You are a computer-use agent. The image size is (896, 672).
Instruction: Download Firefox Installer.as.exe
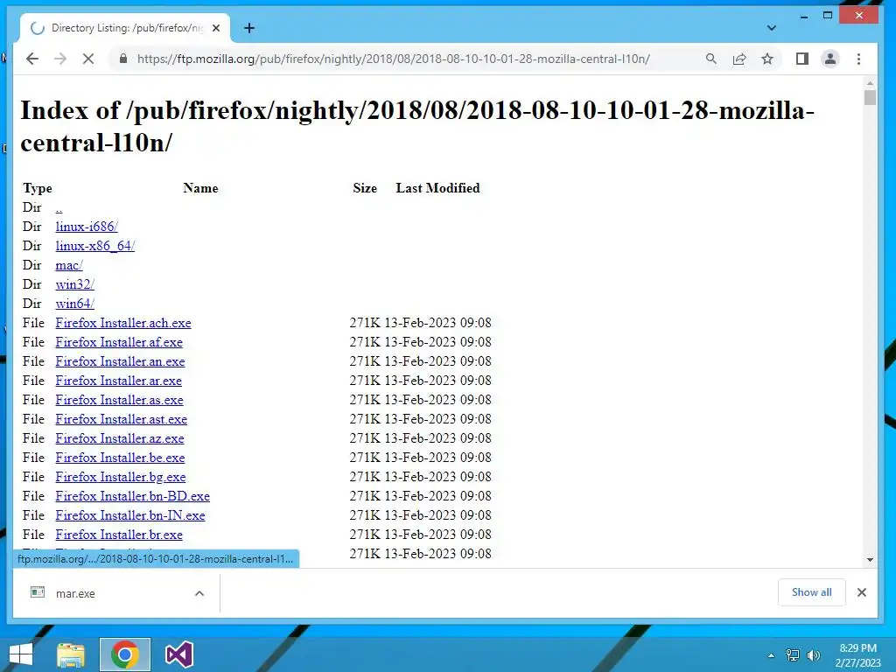[x=119, y=400]
